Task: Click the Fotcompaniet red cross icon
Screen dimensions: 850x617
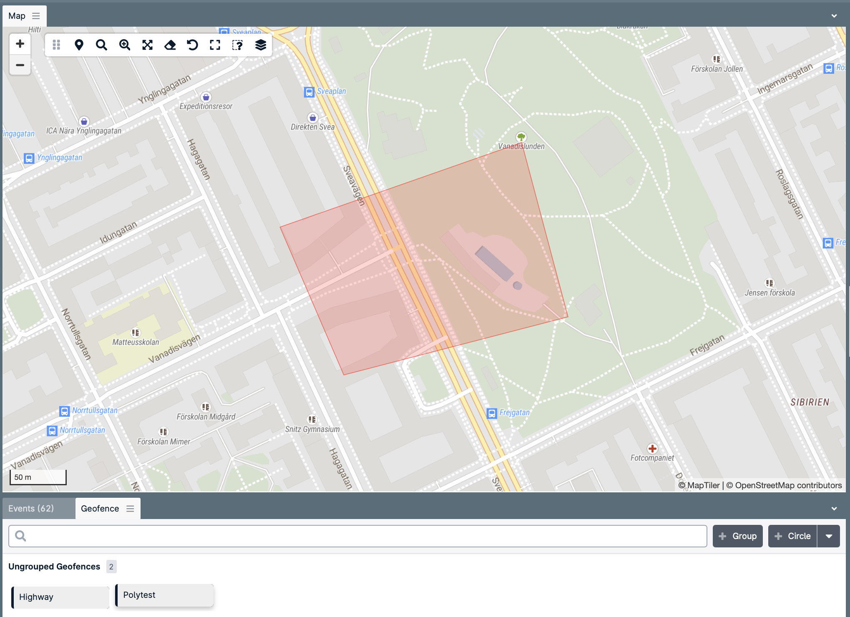Action: click(652, 449)
